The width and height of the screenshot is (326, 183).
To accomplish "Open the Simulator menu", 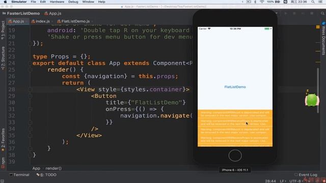I will pos(19,2).
